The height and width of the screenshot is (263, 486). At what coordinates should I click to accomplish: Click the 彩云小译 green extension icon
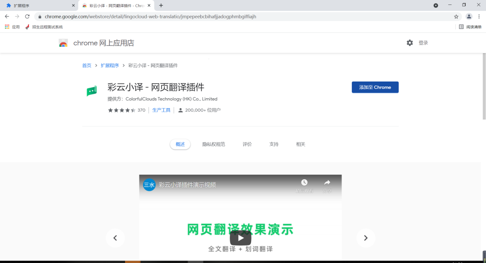click(92, 91)
